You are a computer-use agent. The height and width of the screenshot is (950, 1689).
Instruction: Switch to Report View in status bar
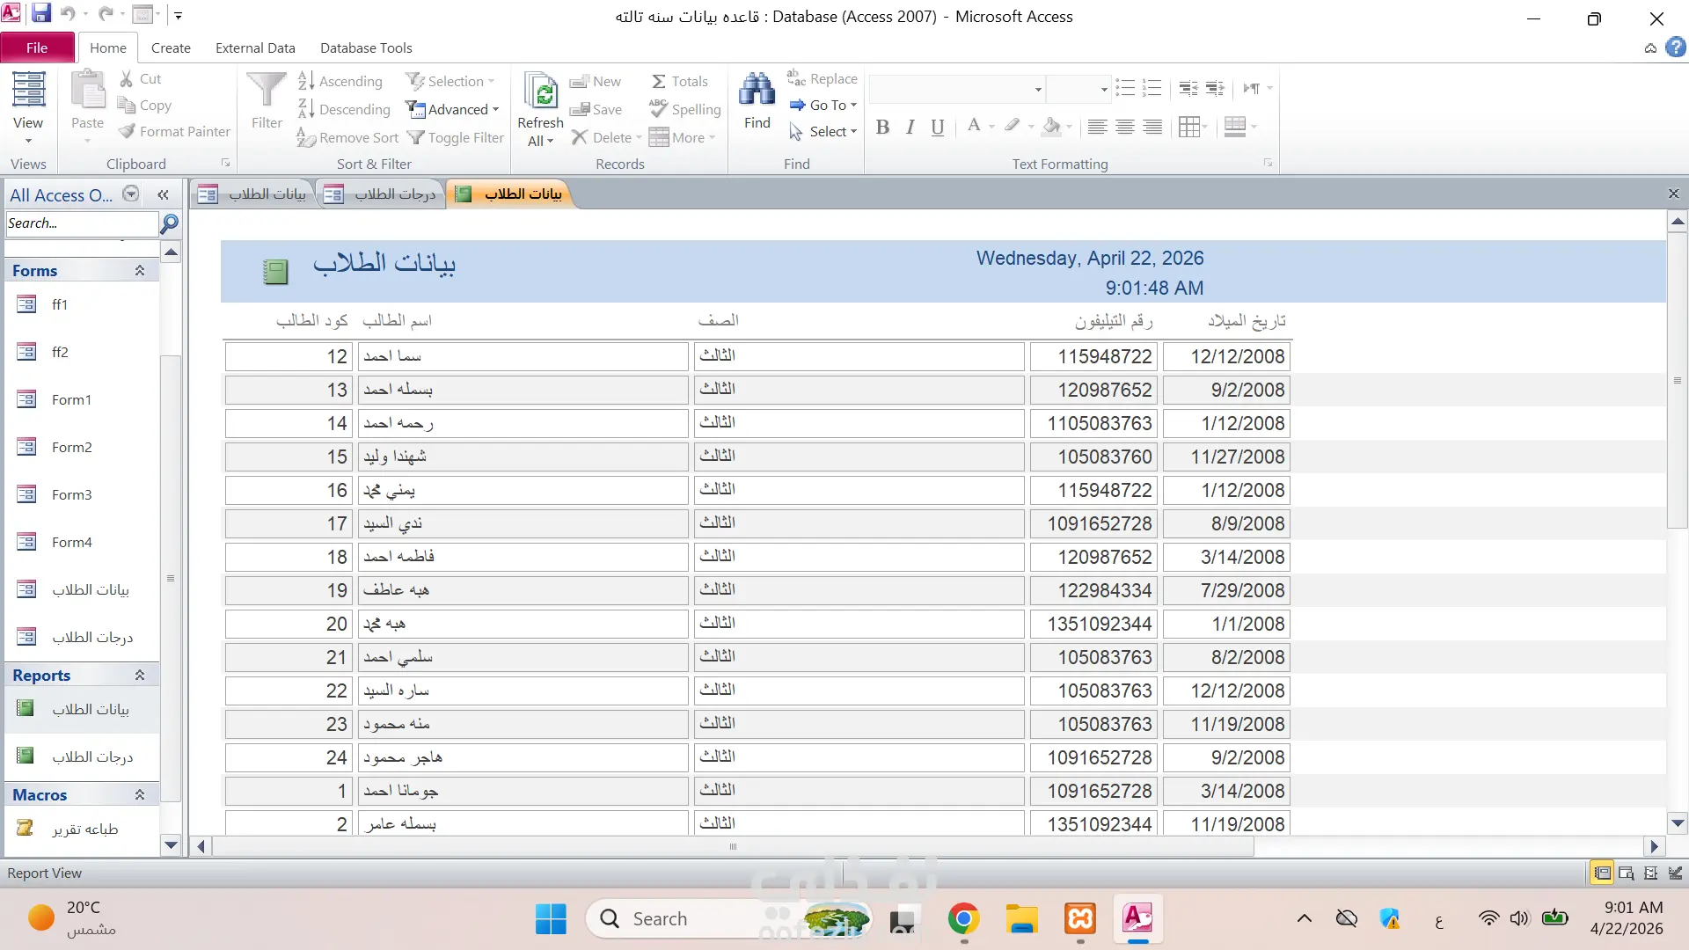[1603, 873]
